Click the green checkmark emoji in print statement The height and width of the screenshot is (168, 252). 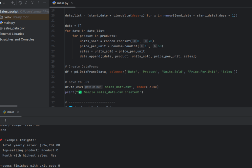pyautogui.click(x=80, y=92)
